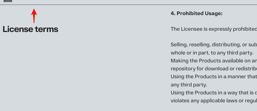Click the 'repository for download' line
This screenshot has height=111, width=257.
(214, 69)
